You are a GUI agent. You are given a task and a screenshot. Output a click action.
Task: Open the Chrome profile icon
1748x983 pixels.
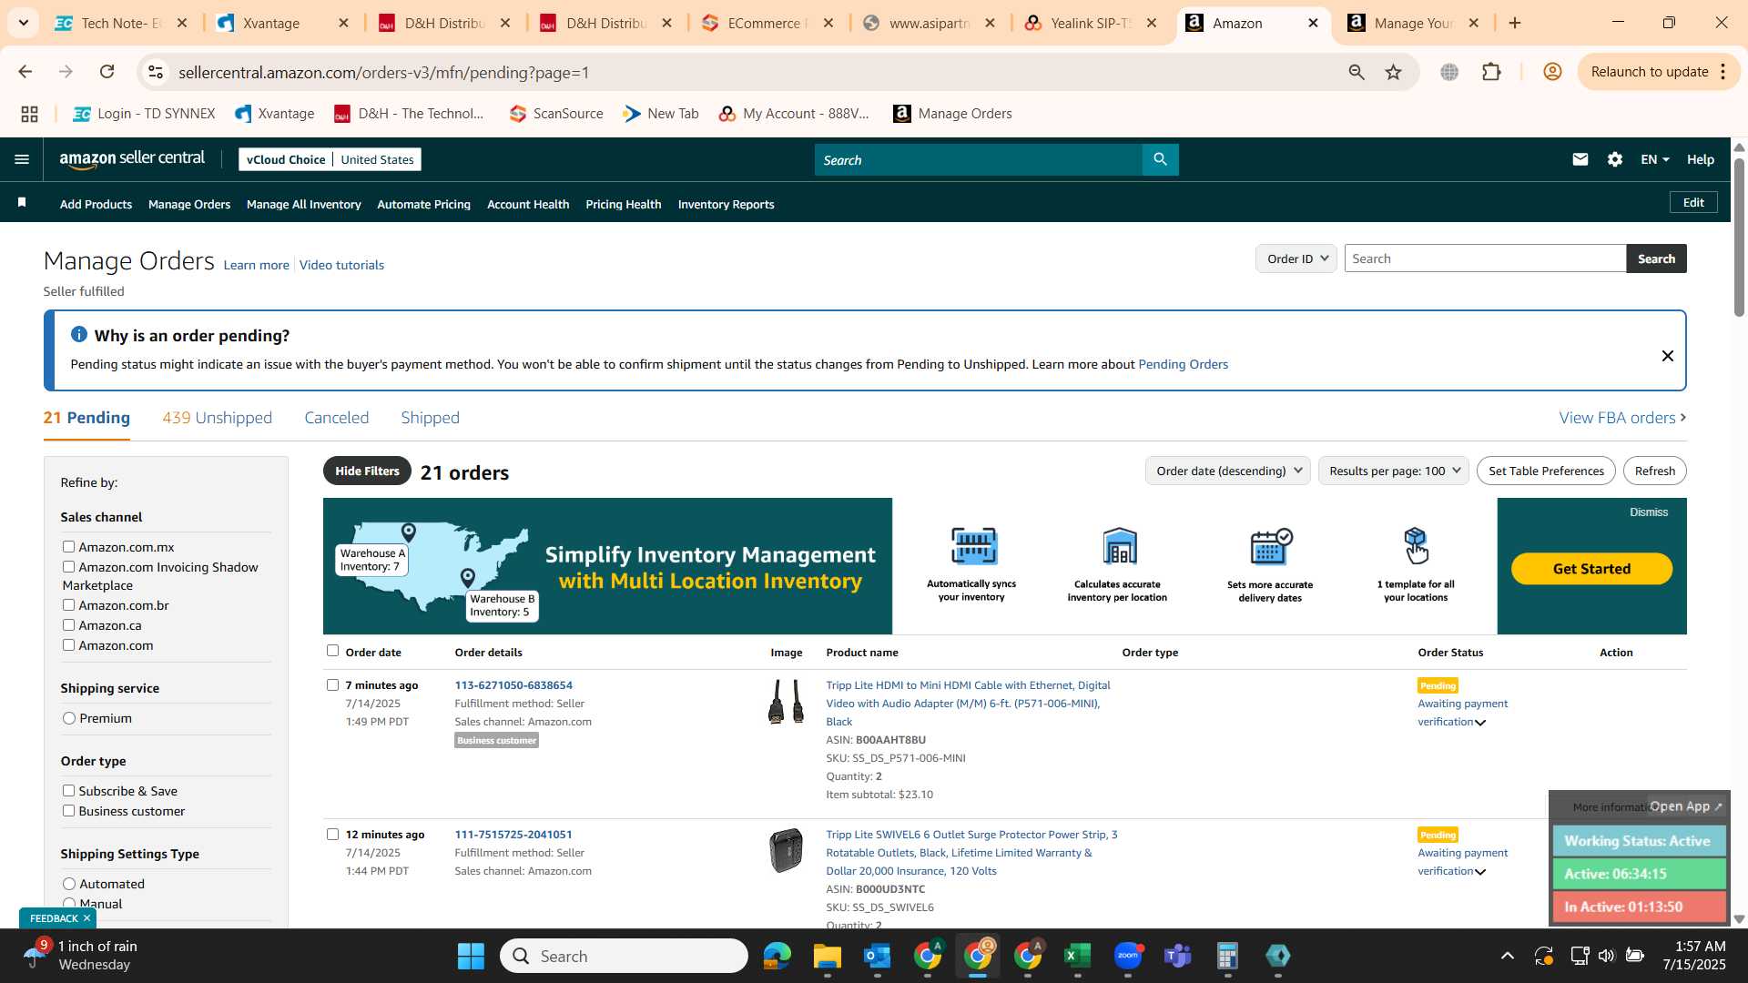point(1553,72)
